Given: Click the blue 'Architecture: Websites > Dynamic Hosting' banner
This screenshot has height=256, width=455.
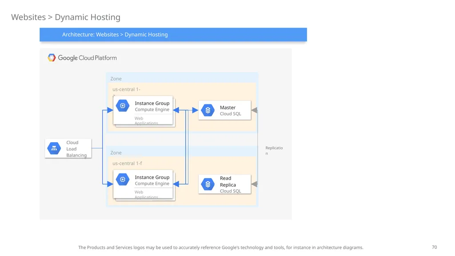Looking at the screenshot, I should [x=173, y=35].
